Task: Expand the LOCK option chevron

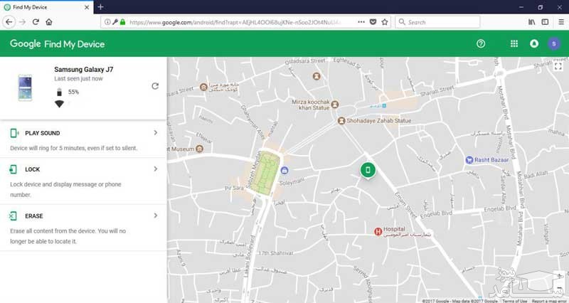Action: pos(156,169)
